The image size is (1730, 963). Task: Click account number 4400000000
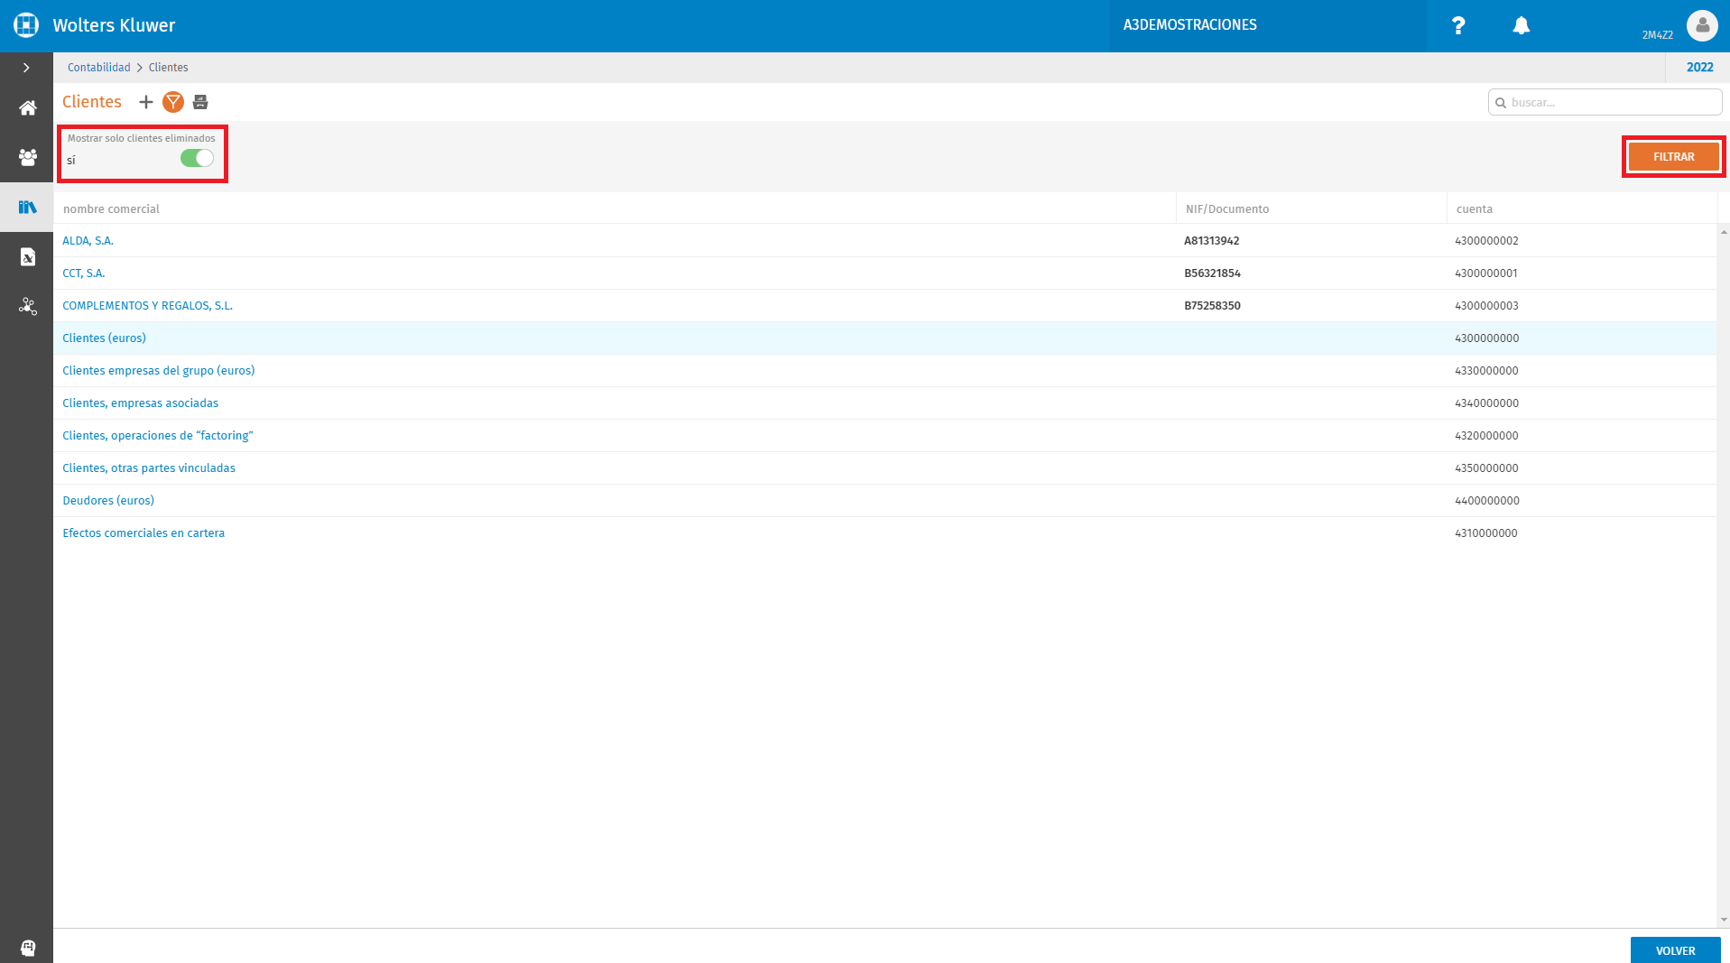(x=1487, y=501)
